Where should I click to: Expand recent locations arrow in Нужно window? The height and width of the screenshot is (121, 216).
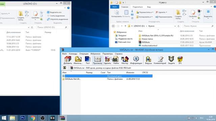(122, 26)
